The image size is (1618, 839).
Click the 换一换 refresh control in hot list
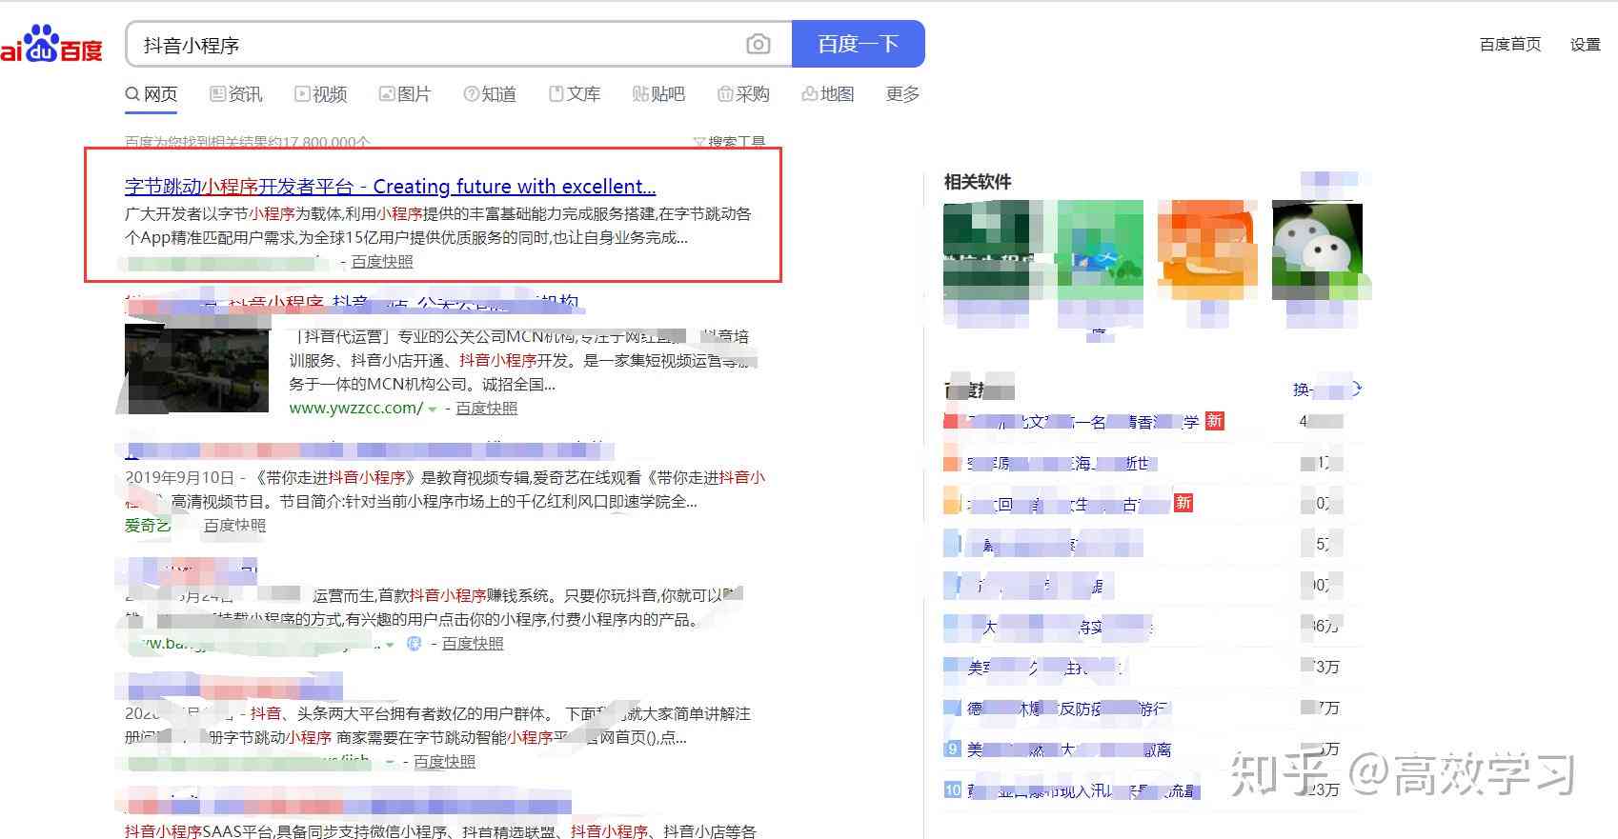click(1326, 389)
